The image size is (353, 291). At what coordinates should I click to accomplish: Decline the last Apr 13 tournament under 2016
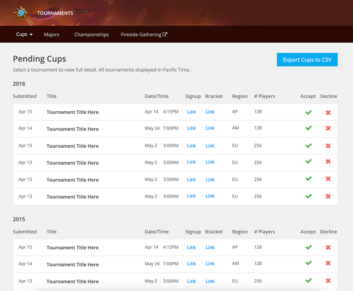click(328, 197)
